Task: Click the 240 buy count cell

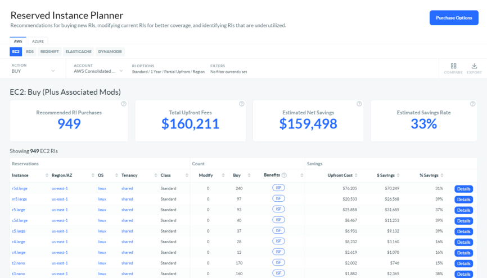Action: click(x=239, y=188)
